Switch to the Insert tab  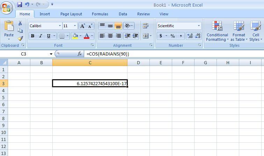(45, 14)
